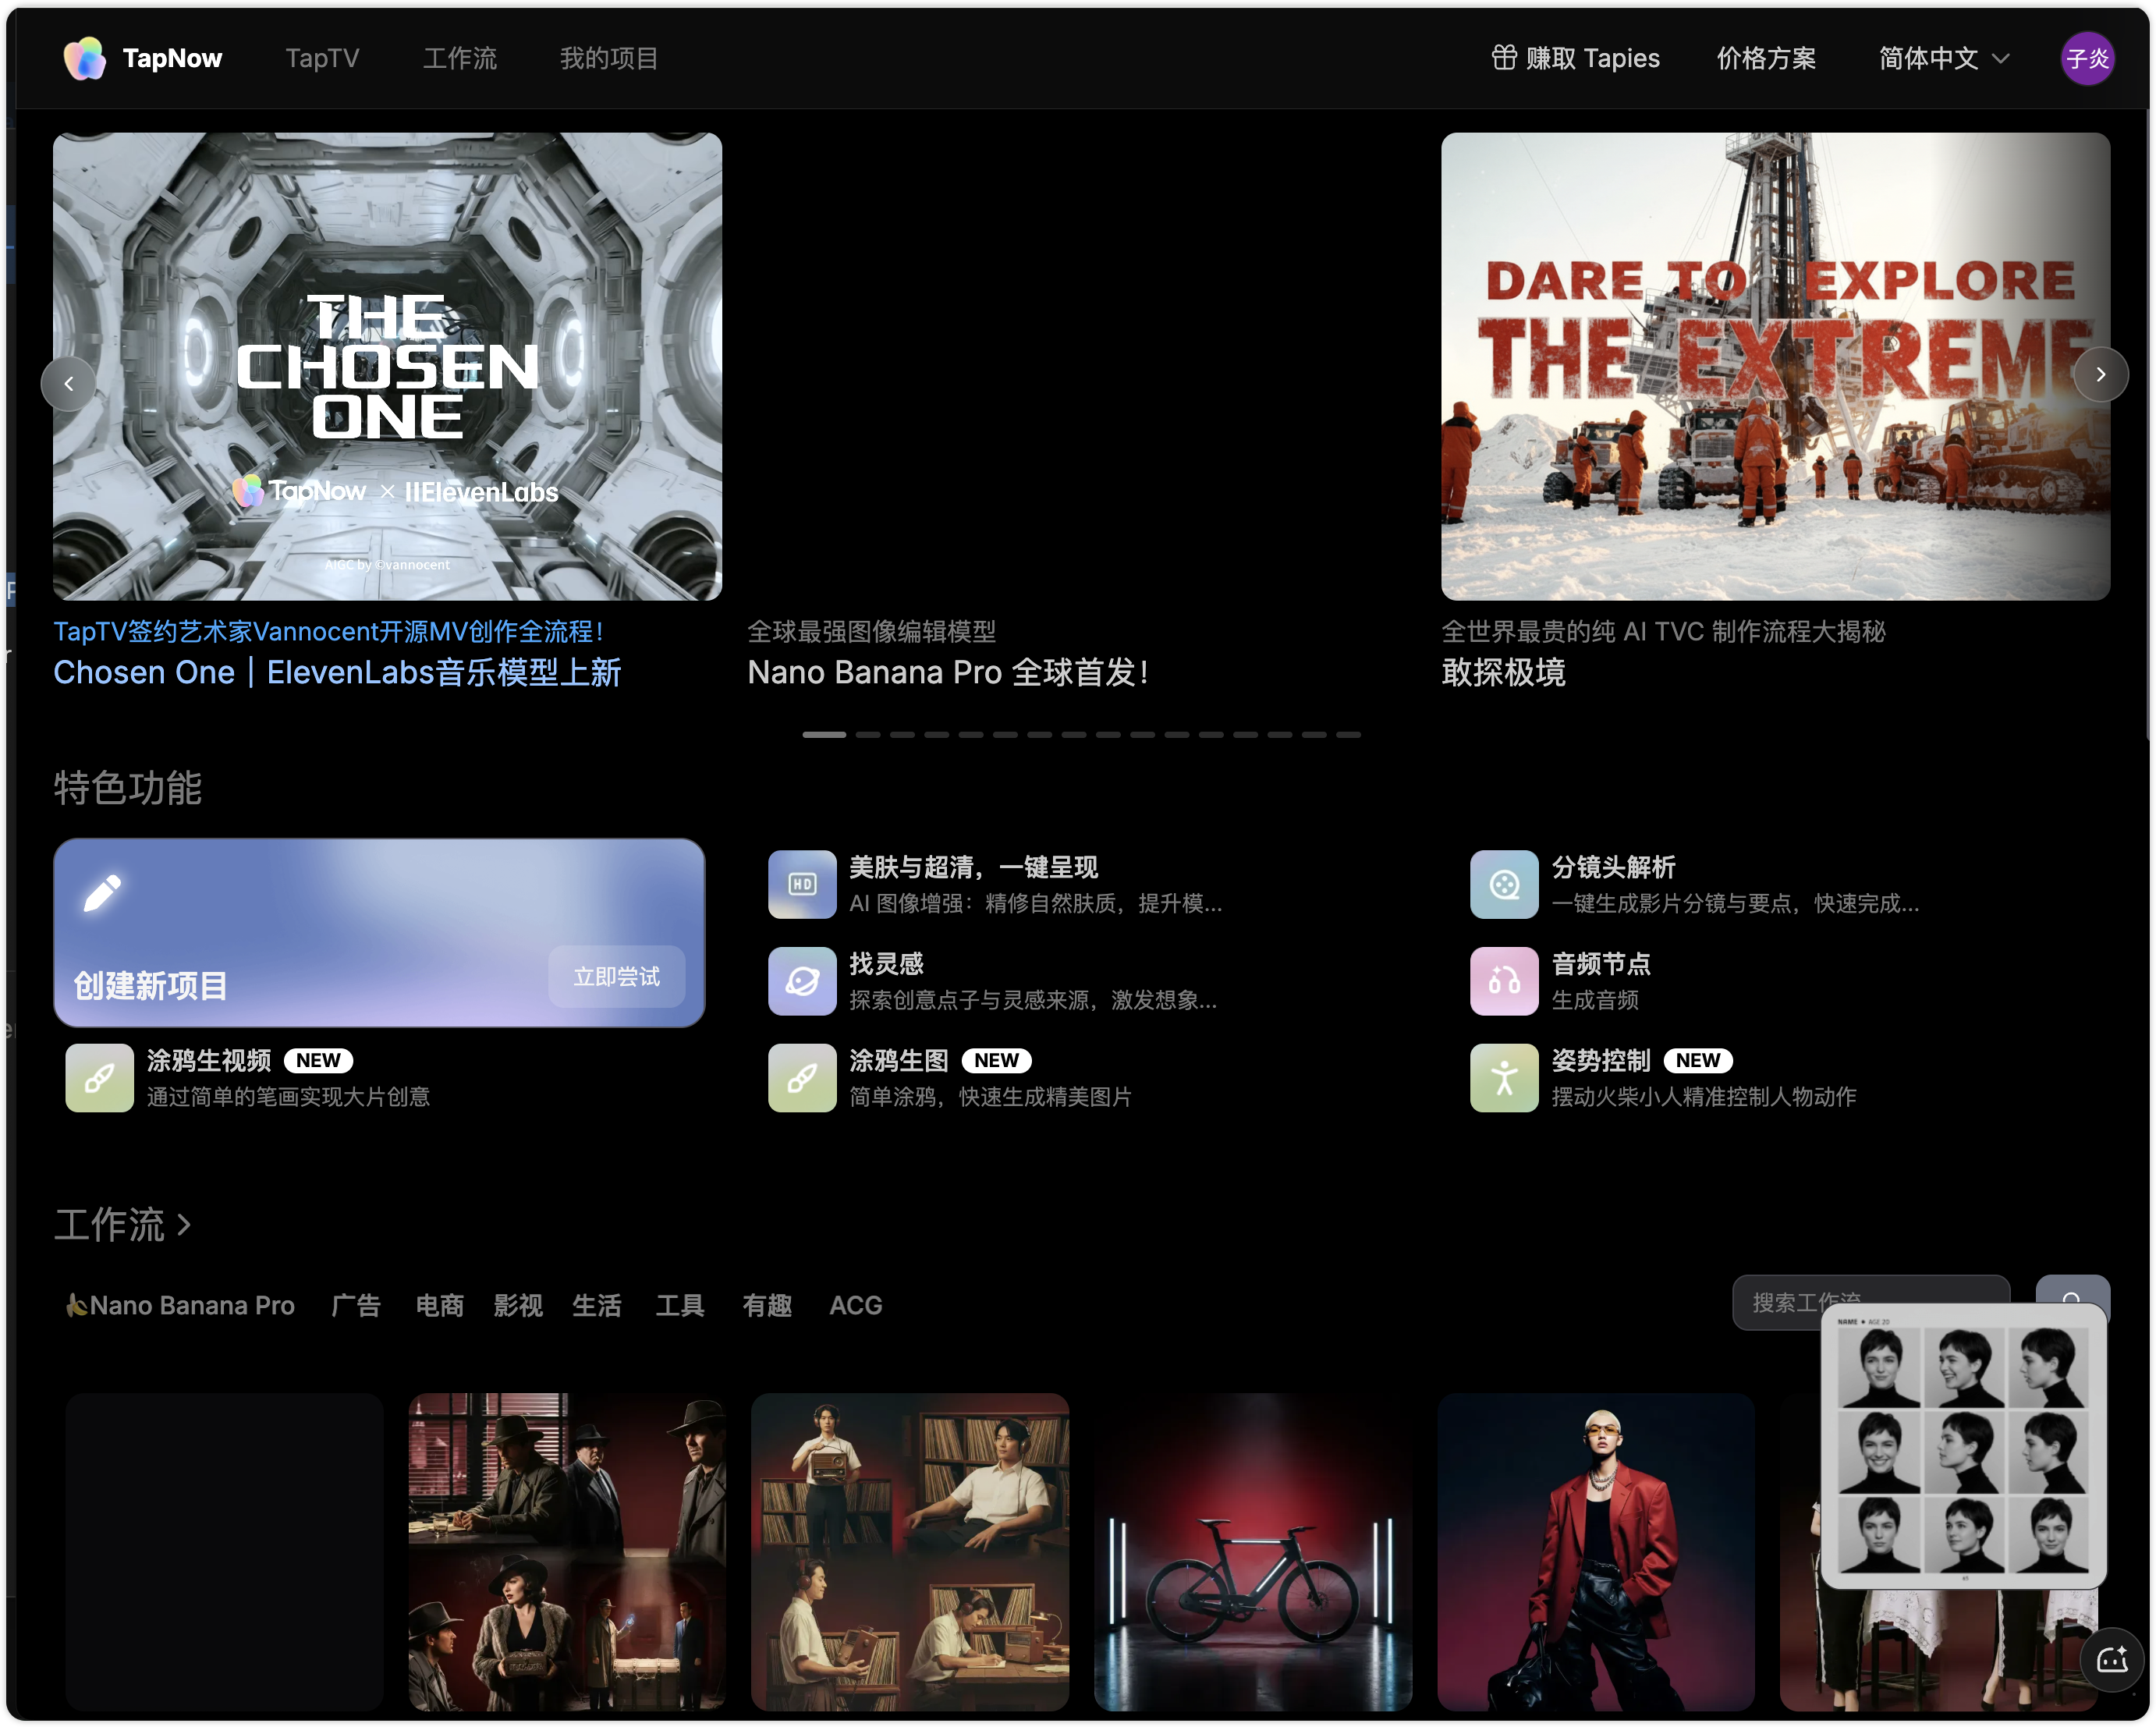This screenshot has width=2156, height=1727.
Task: Open the pose control stickman icon
Action: (x=1503, y=1077)
